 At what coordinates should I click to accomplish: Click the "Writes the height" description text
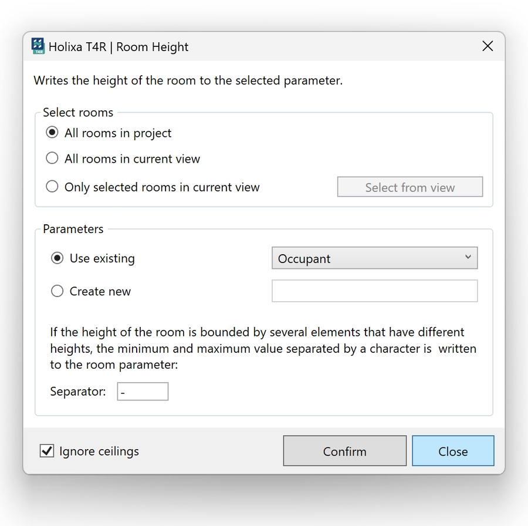[x=188, y=80]
